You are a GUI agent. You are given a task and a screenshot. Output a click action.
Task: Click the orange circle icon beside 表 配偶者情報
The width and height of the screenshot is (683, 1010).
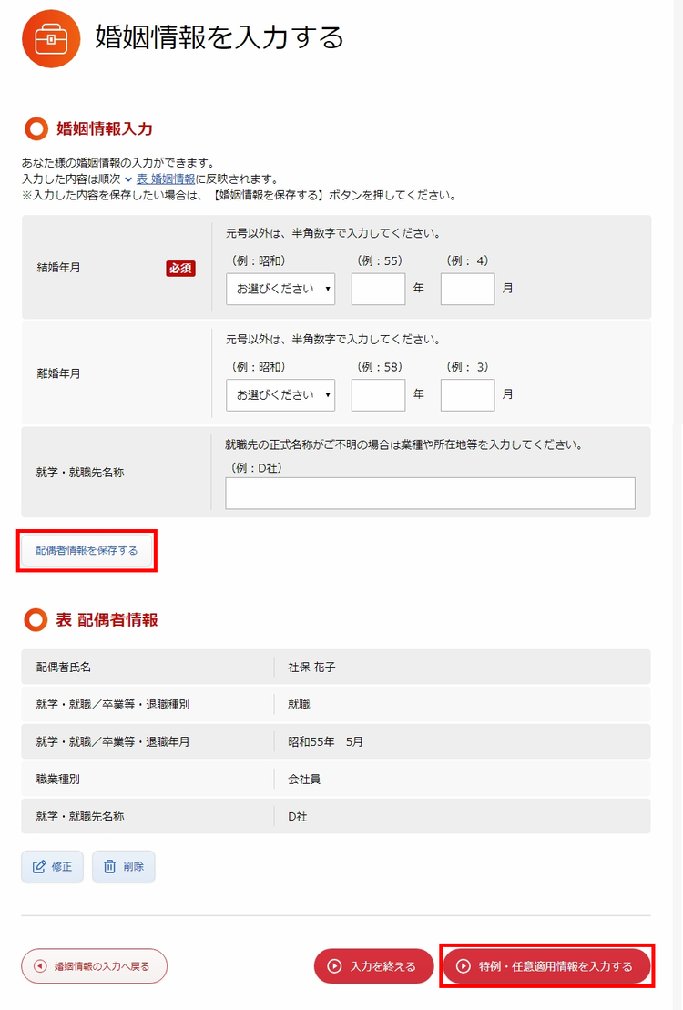pyautogui.click(x=36, y=619)
